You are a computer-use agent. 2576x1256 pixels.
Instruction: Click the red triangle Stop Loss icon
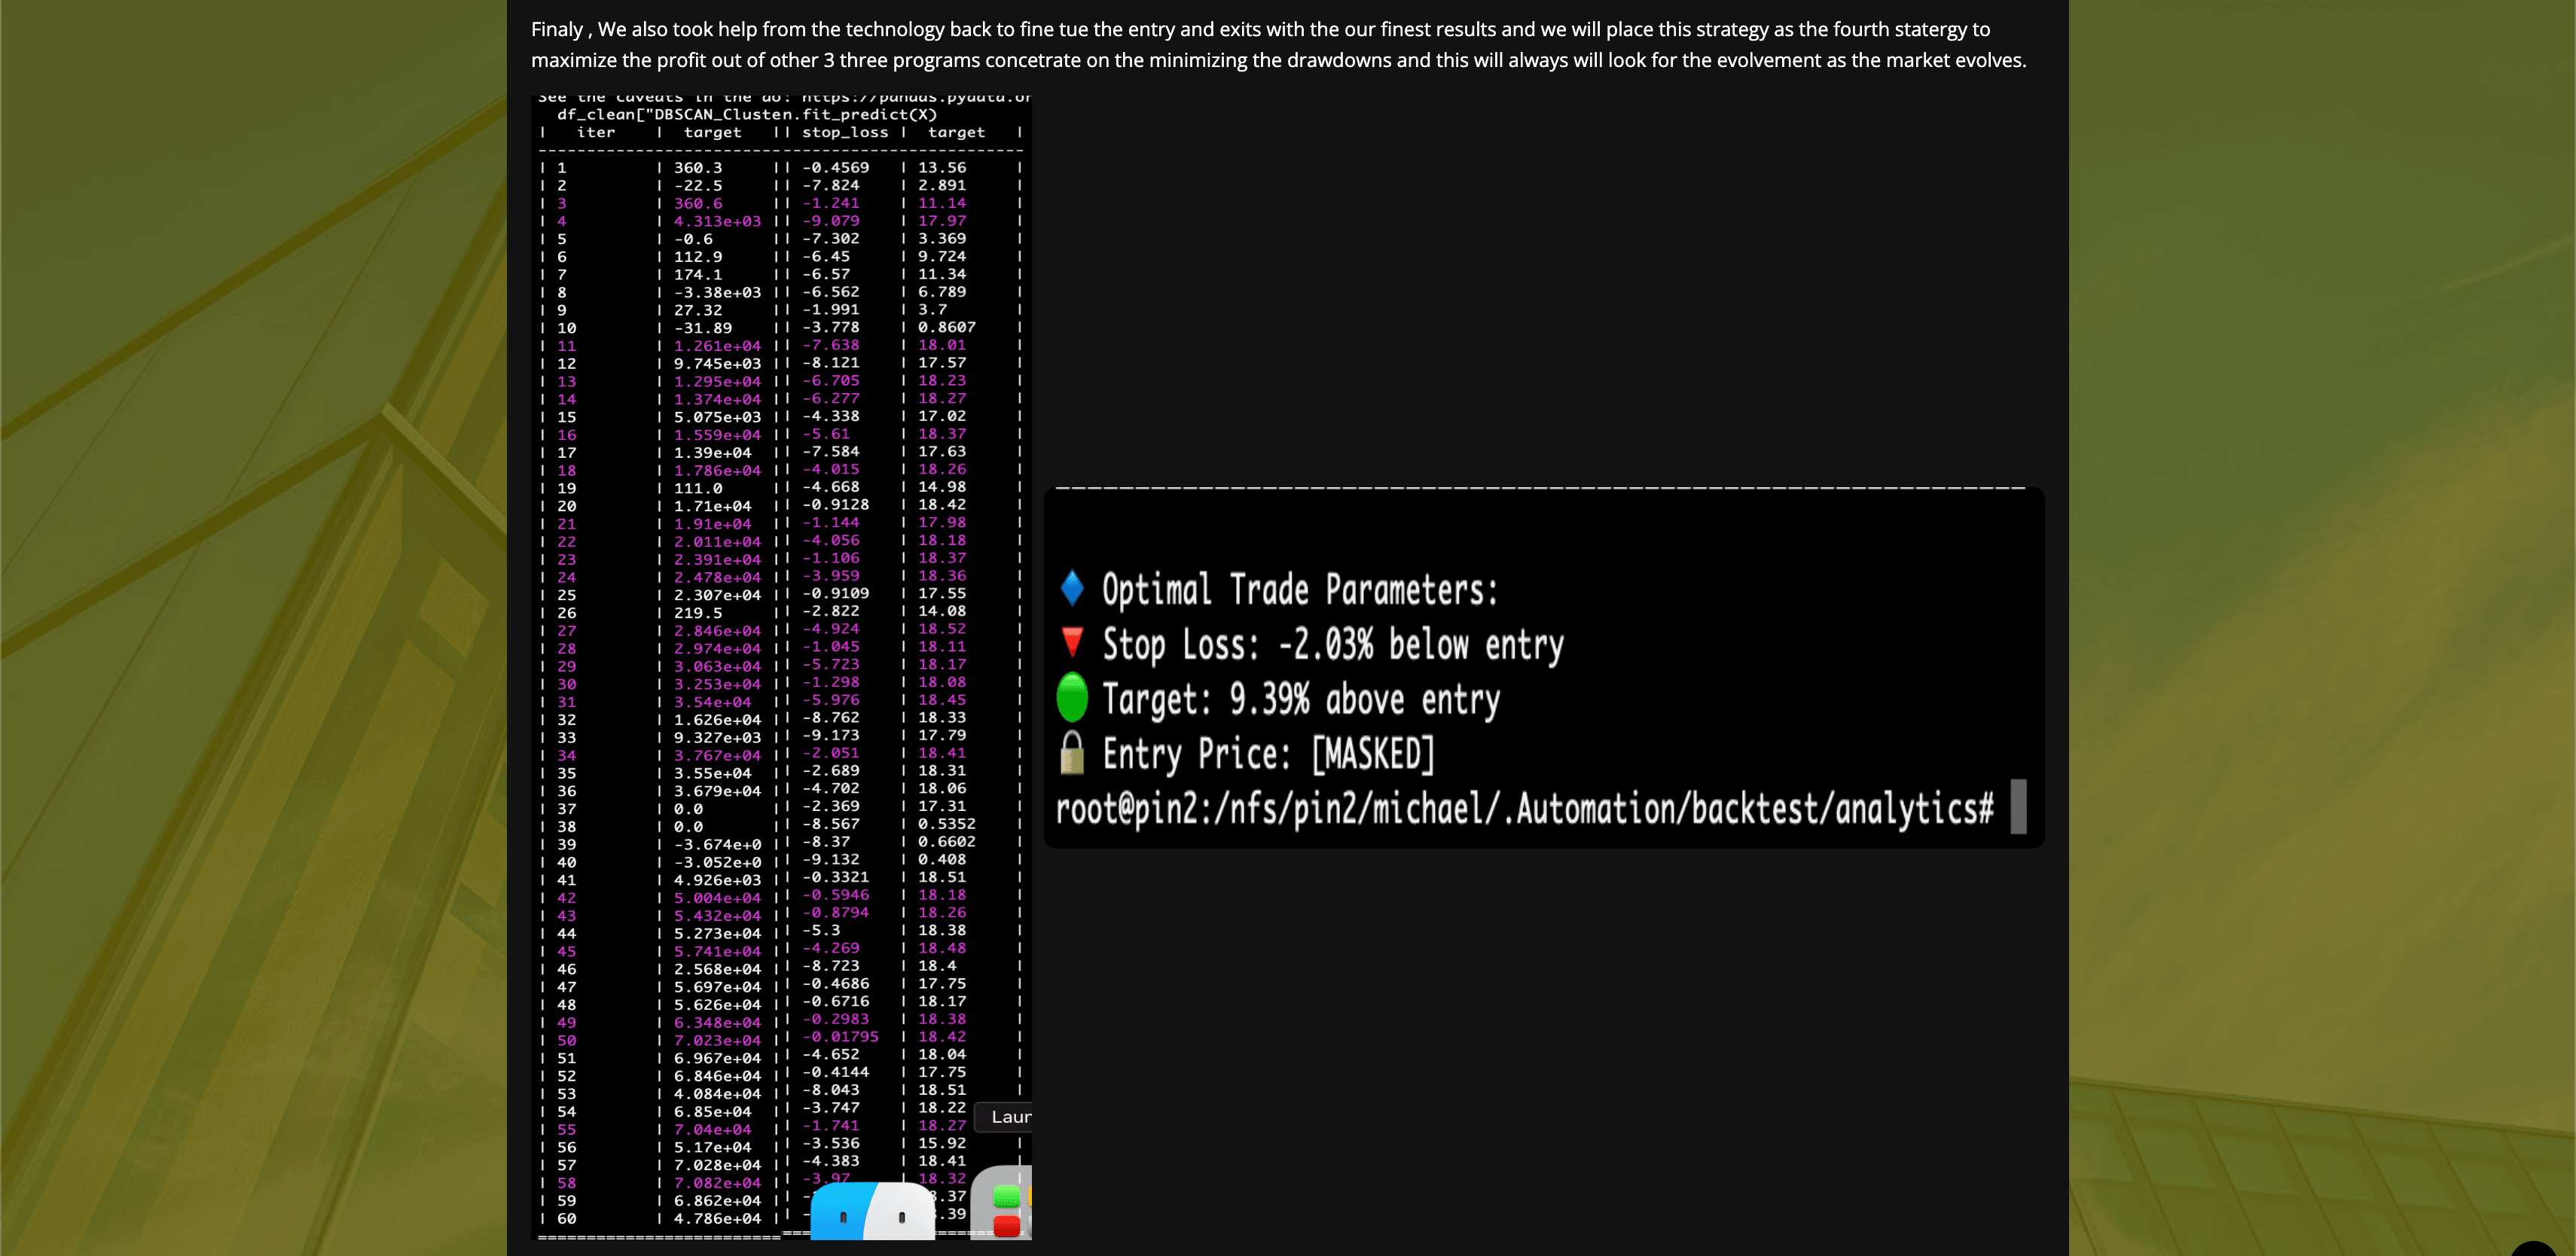(1072, 642)
